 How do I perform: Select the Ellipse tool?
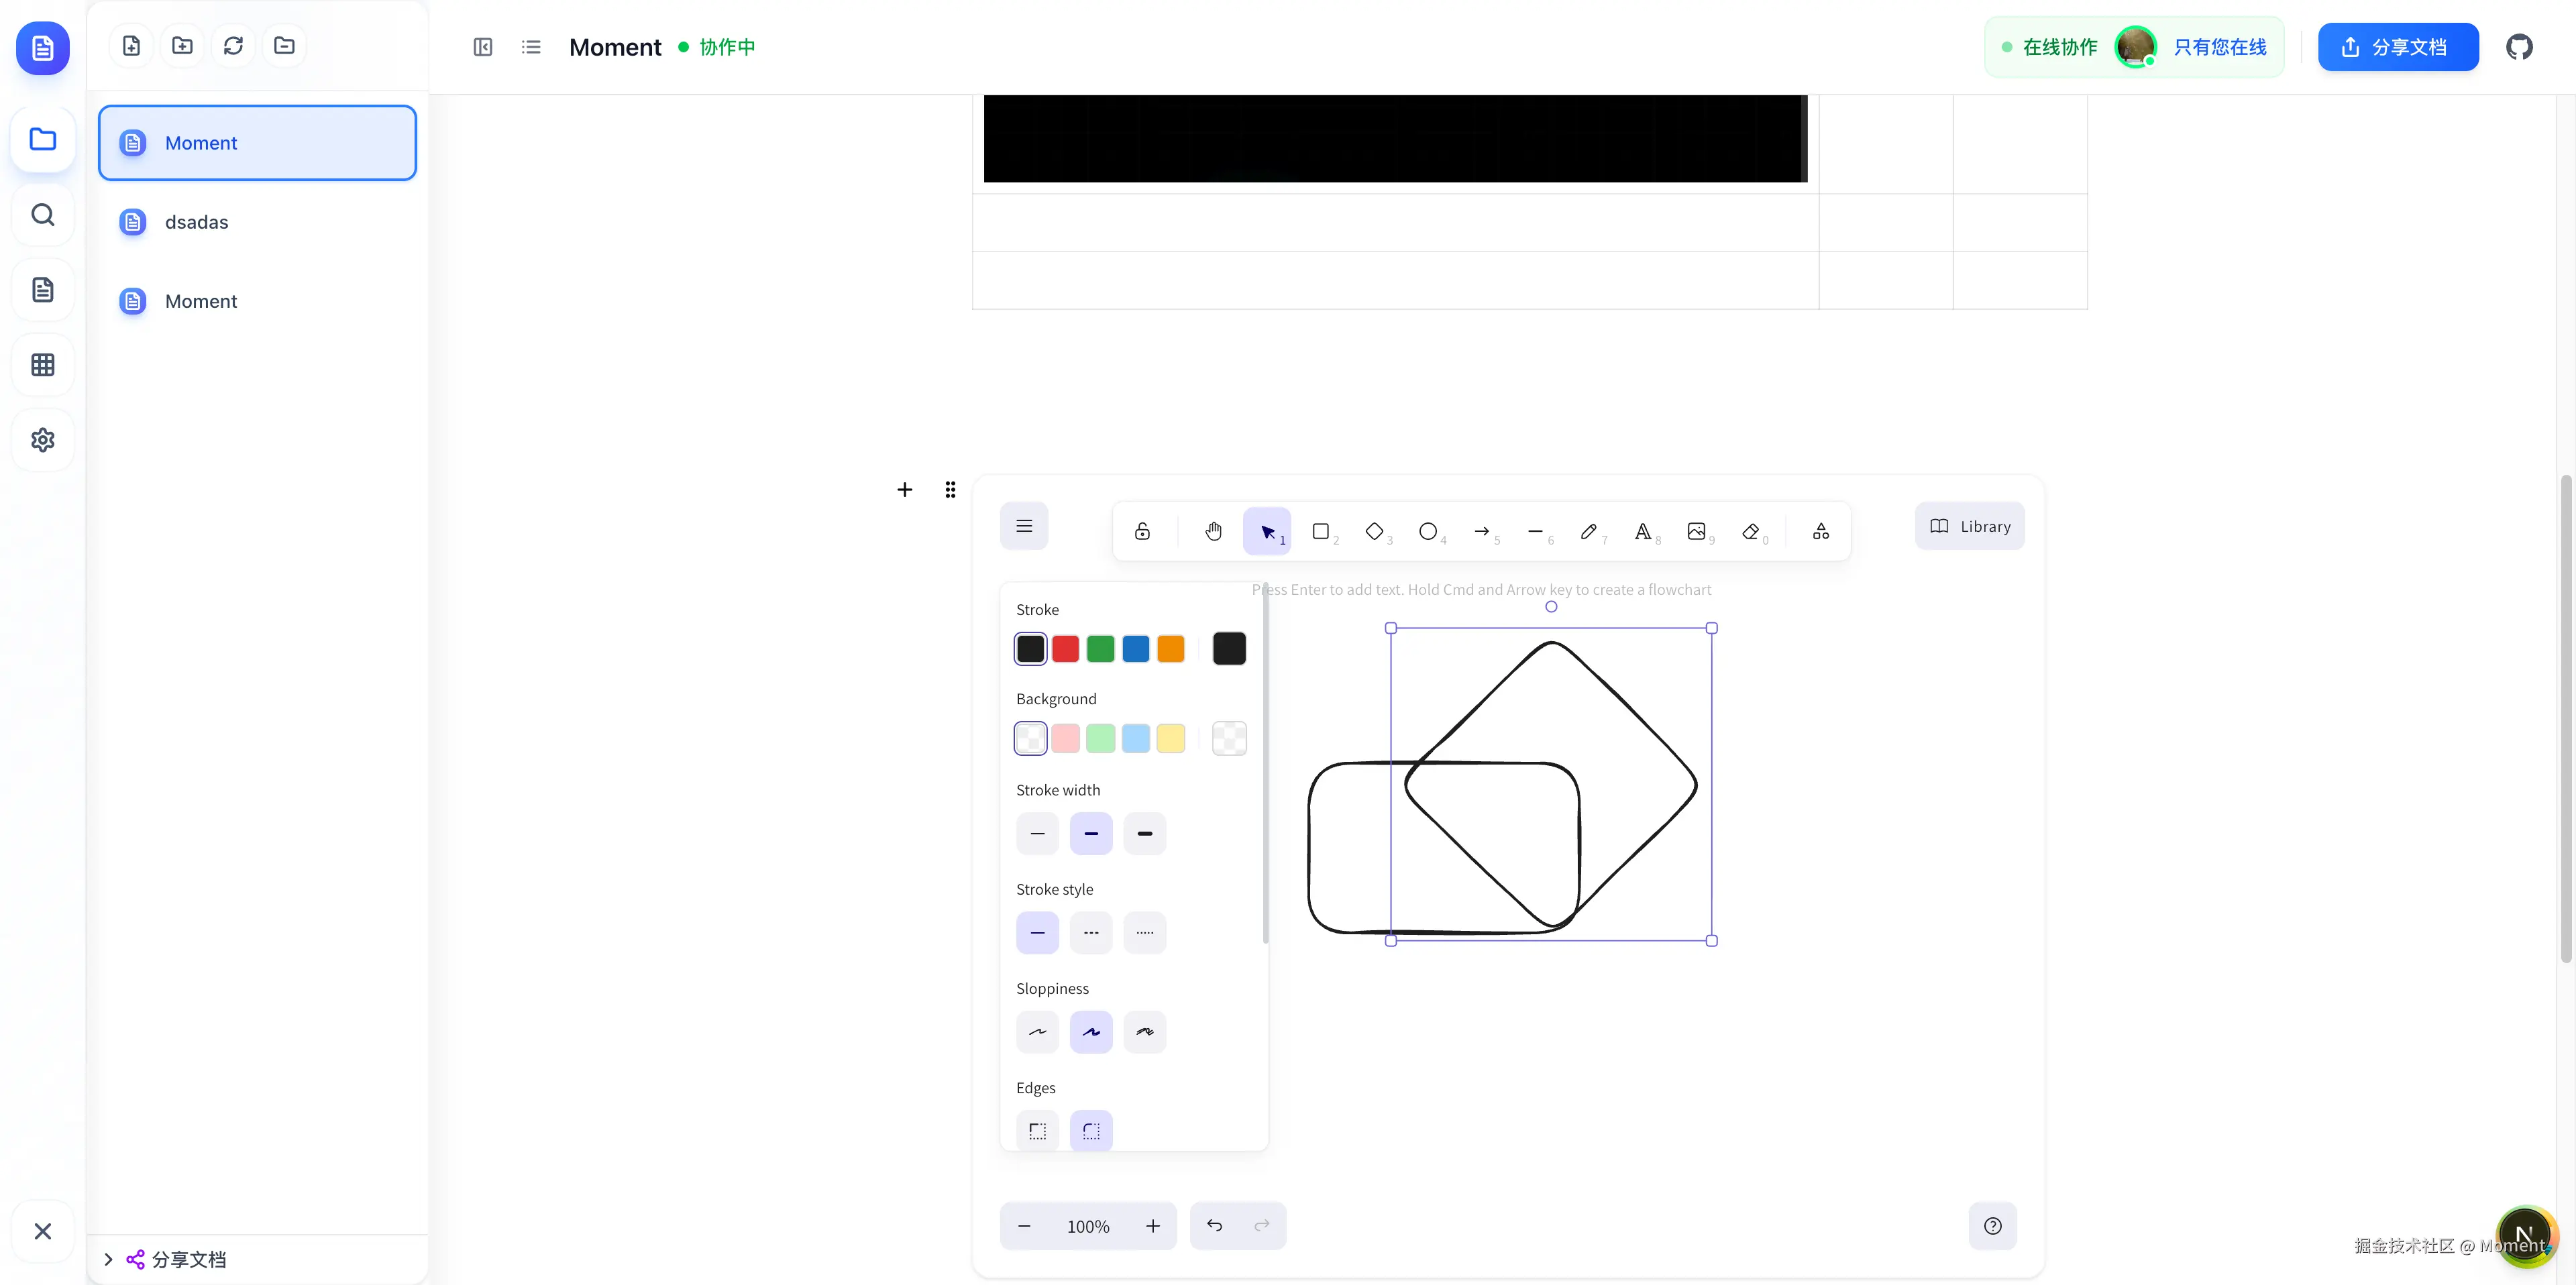point(1428,531)
